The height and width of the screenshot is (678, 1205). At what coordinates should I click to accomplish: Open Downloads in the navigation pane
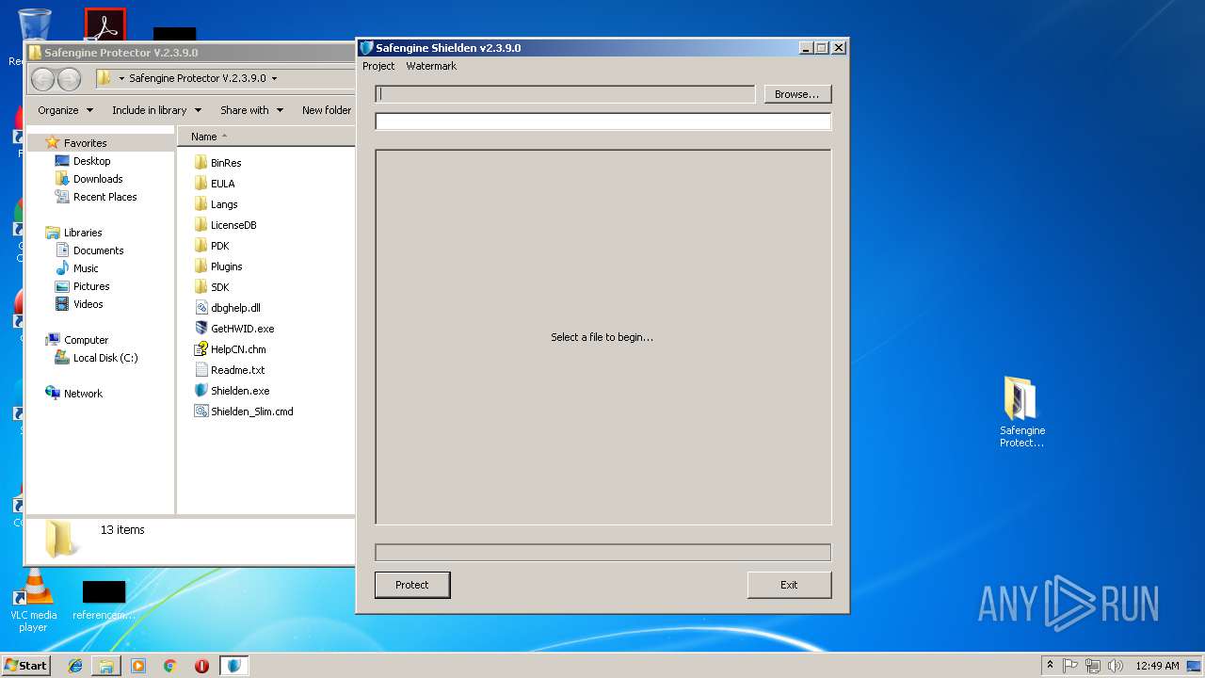click(98, 179)
